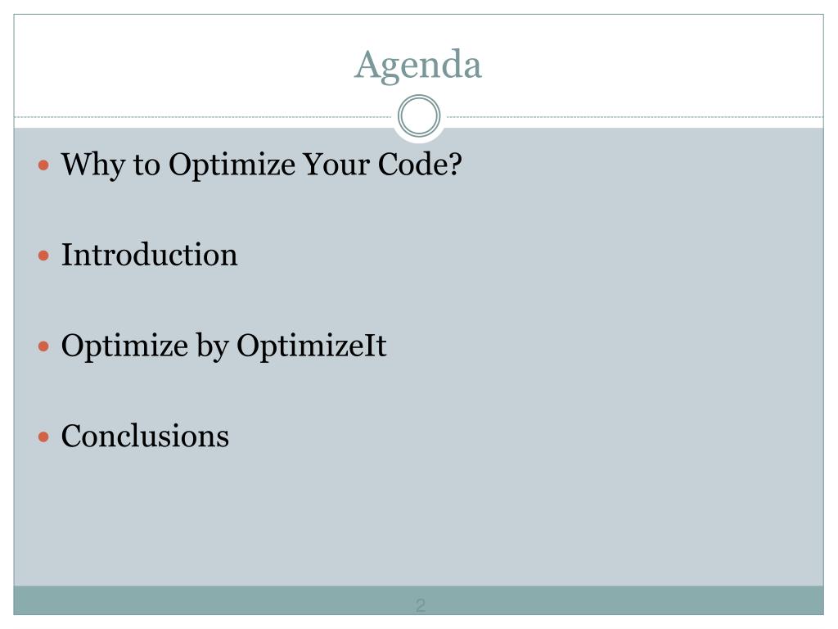Select the circle ornament below the title
This screenshot has width=838, height=629.
pos(419,116)
